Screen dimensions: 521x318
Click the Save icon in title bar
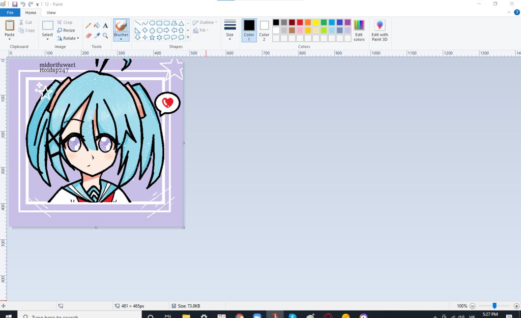[15, 4]
